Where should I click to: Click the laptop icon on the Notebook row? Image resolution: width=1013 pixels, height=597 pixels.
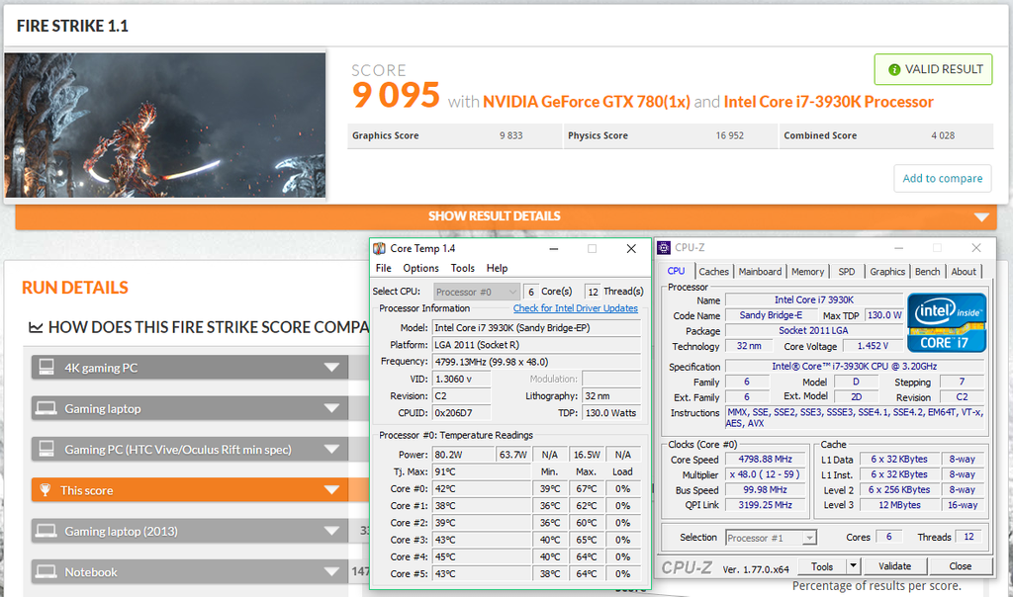(46, 571)
